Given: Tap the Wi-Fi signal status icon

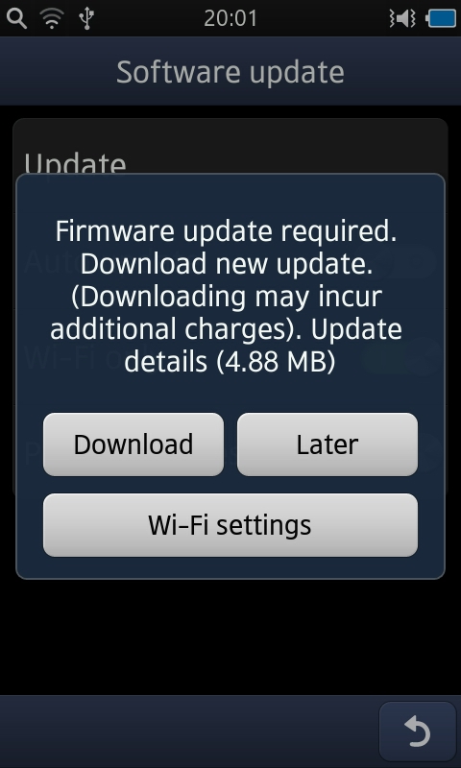Looking at the screenshot, I should click(52, 18).
